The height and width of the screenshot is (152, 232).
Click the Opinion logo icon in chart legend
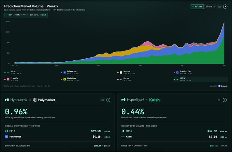tap(121, 72)
